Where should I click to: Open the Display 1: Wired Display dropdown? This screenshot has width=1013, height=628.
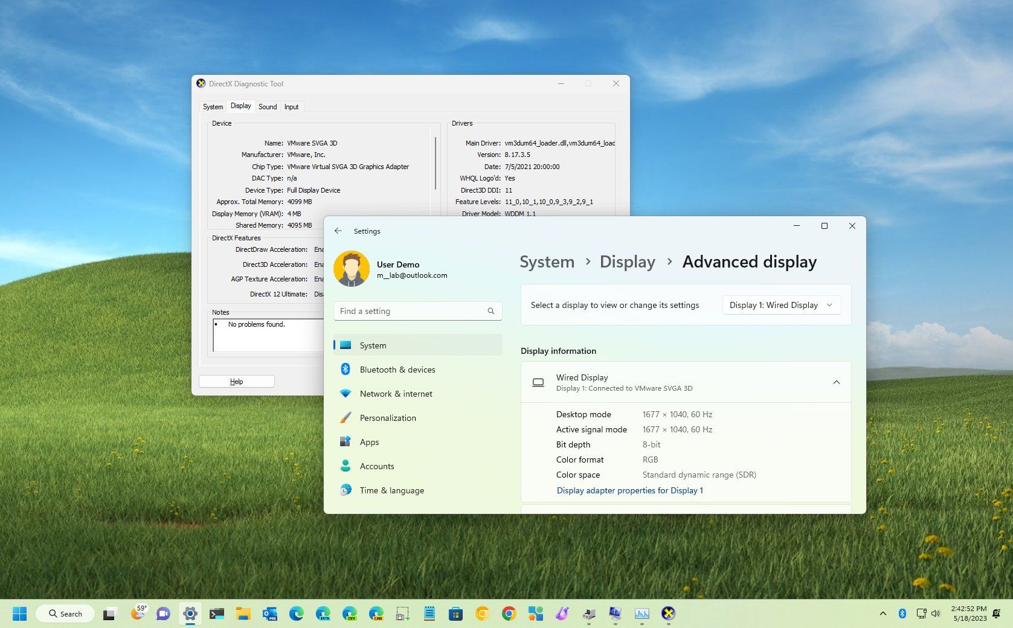click(780, 305)
